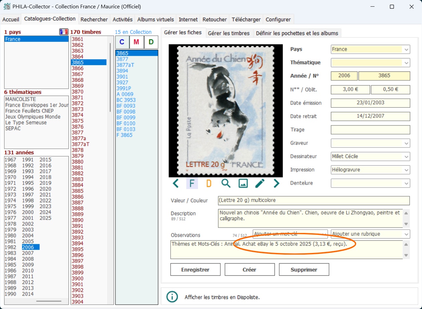This screenshot has height=309, width=422.
Task: Toggle the red M filter button
Action: (136, 42)
